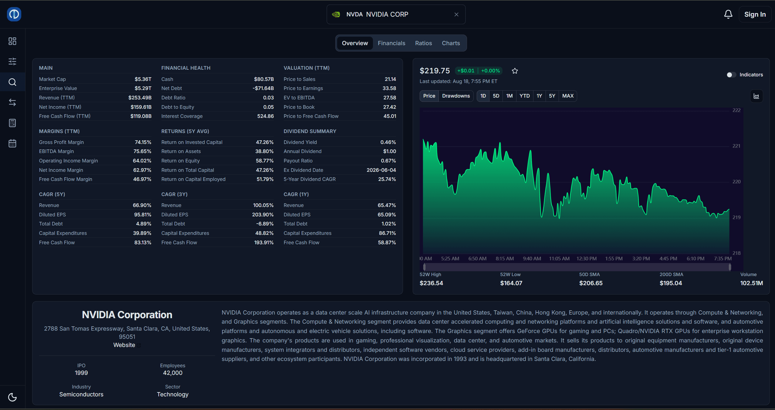This screenshot has width=775, height=410.
Task: Click the NVIDIA Corporation heading
Action: [x=127, y=315]
